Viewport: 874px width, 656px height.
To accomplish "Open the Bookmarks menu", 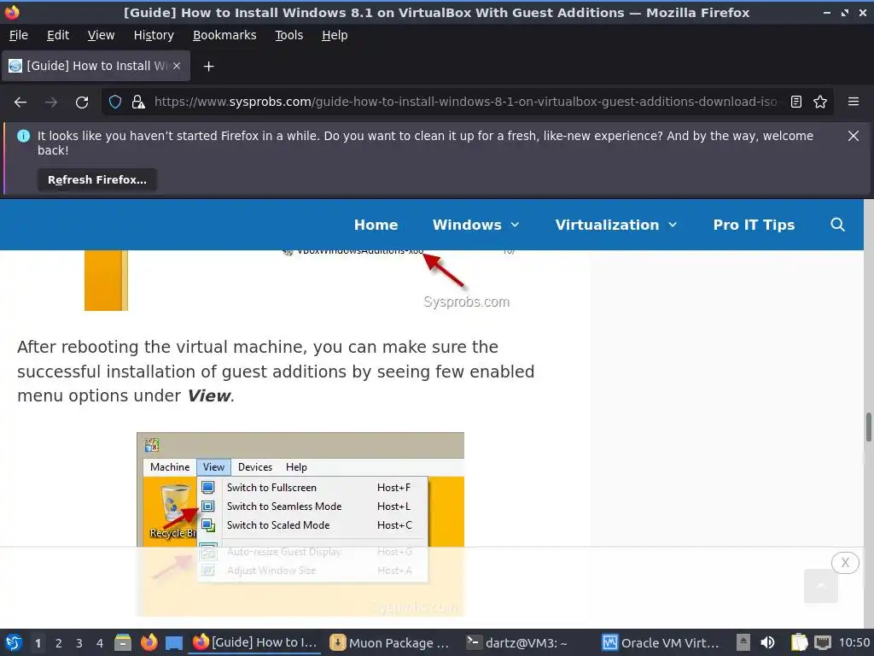I will click(224, 35).
